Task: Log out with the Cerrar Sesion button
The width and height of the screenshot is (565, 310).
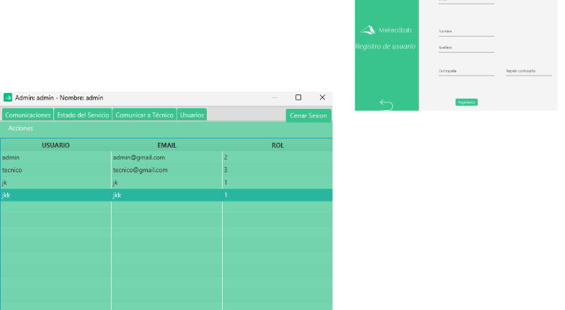Action: tap(308, 115)
